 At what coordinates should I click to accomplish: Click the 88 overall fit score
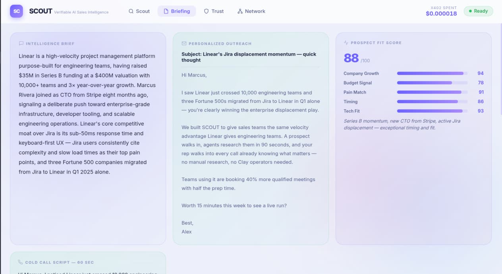click(x=351, y=58)
